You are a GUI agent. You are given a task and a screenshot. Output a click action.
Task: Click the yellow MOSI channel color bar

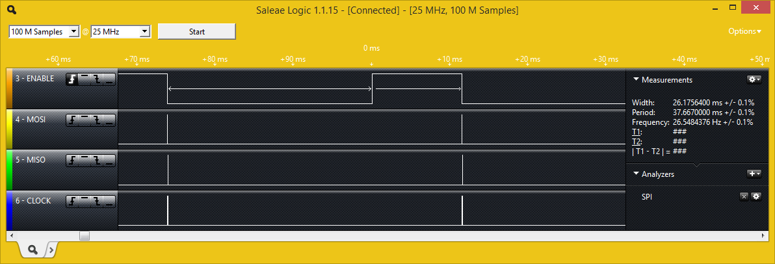9,129
